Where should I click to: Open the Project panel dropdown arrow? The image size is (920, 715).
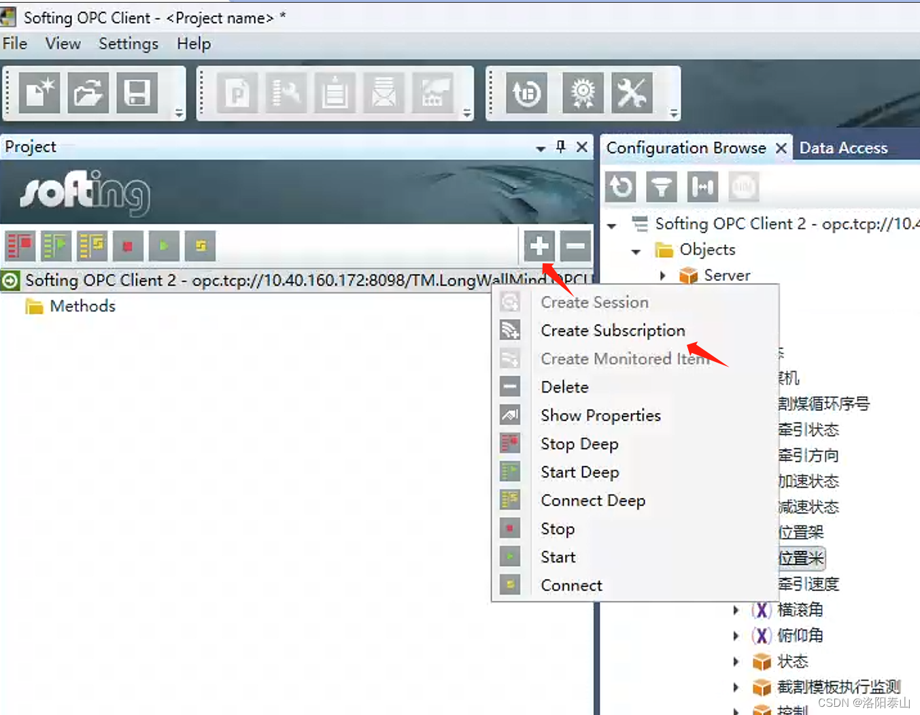(541, 148)
